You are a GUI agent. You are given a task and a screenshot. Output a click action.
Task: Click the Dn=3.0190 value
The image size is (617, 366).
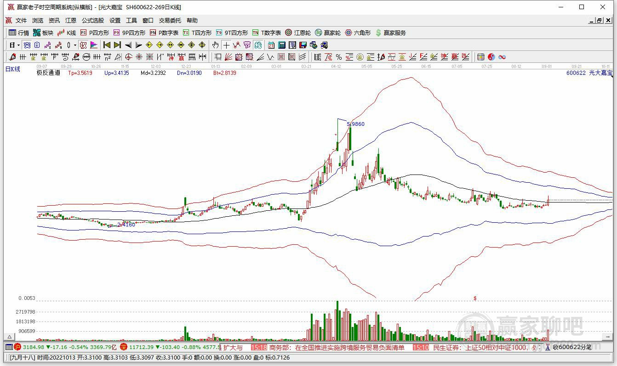(189, 73)
